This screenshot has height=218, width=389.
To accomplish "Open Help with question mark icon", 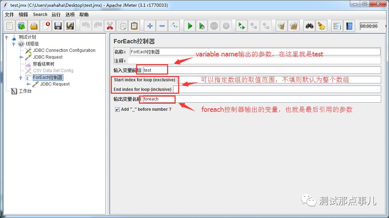I will tap(349, 26).
